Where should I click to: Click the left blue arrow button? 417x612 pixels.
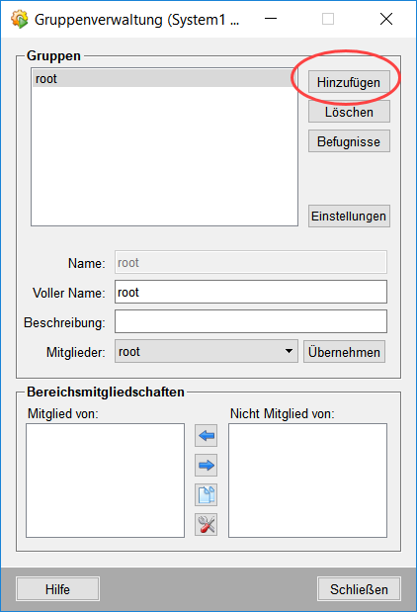click(x=206, y=435)
